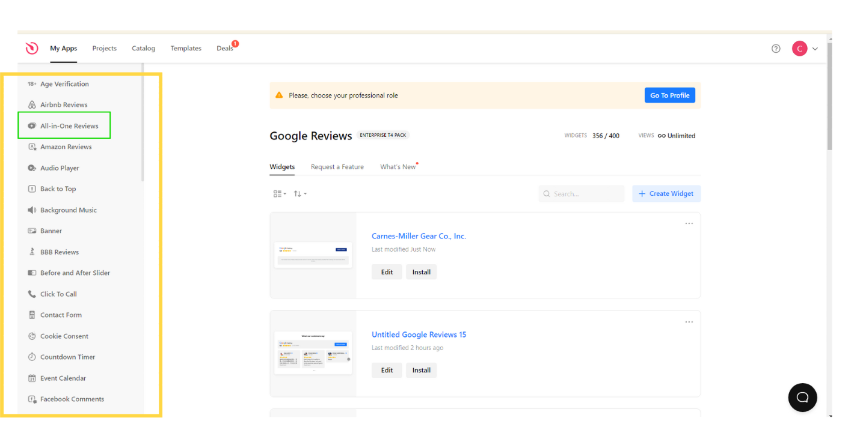
Task: Go to the My Apps menu
Action: click(63, 49)
